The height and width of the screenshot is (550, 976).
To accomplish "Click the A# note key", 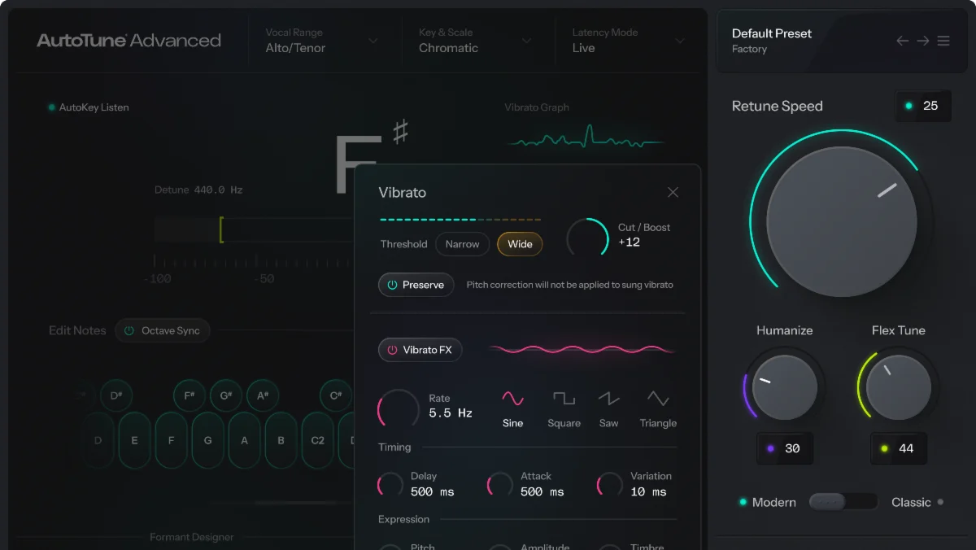I will point(263,395).
